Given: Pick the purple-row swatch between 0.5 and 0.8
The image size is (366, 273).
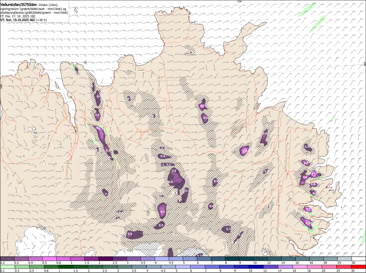Looking at the screenshot, I should tap(49, 259).
